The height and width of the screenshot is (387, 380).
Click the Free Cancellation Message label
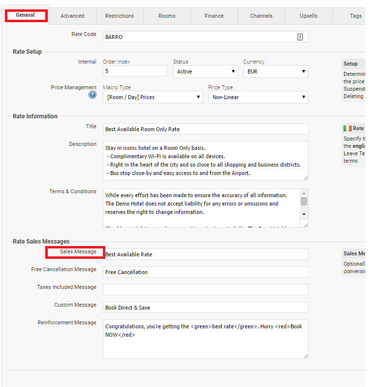tap(63, 269)
